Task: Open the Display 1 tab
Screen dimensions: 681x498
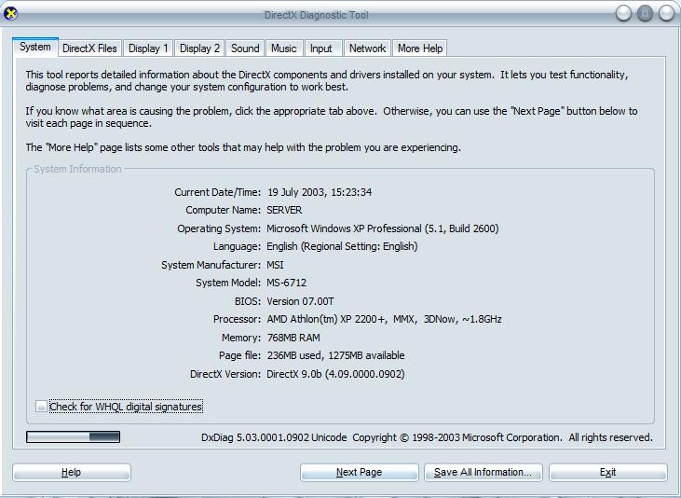Action: click(x=148, y=48)
